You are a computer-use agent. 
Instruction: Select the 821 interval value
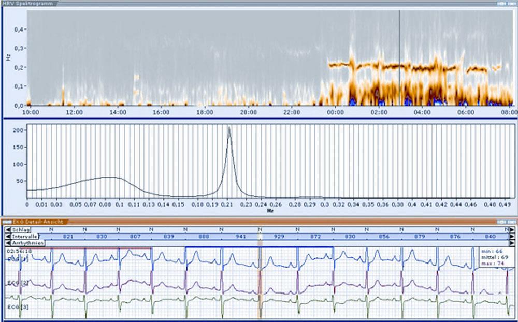tap(68, 236)
